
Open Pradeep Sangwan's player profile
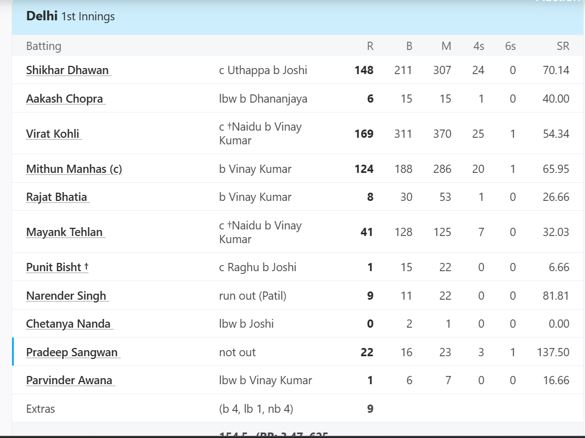(72, 352)
